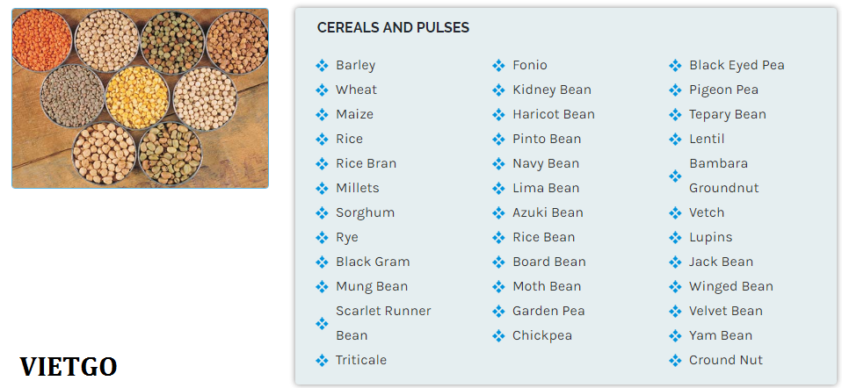The height and width of the screenshot is (388, 842).
Task: Click the bullet icon next to Sorghum
Action: click(322, 213)
